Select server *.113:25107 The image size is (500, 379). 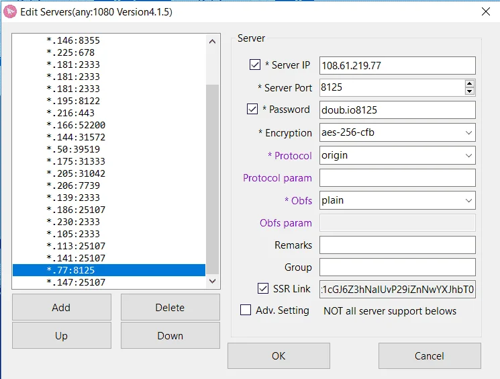[109, 246]
